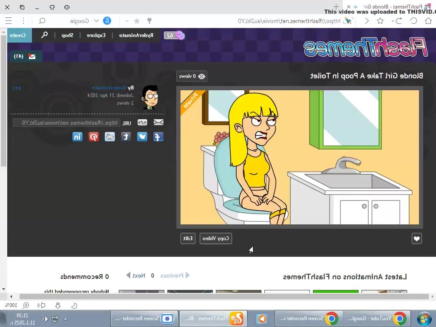Click the Edit button under the video
436x327 pixels.
coord(188,238)
